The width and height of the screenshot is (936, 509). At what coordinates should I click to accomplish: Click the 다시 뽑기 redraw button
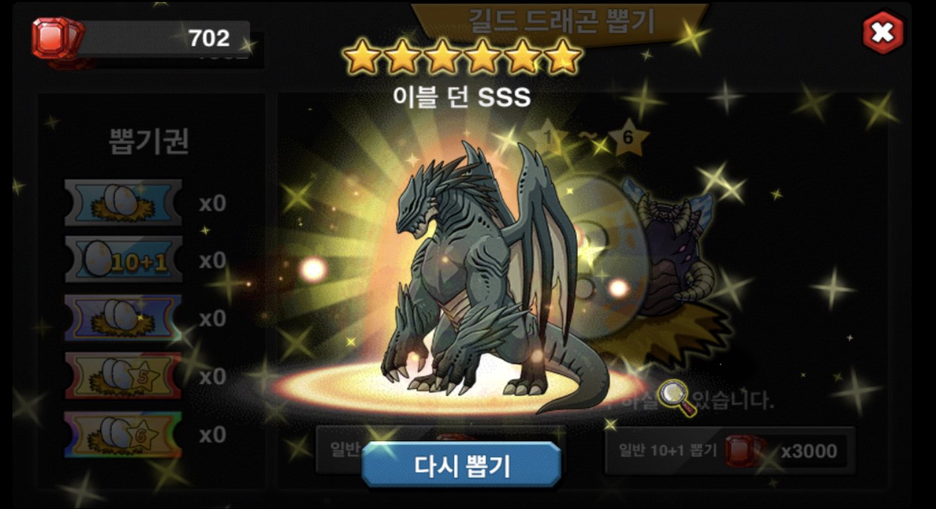(x=461, y=465)
